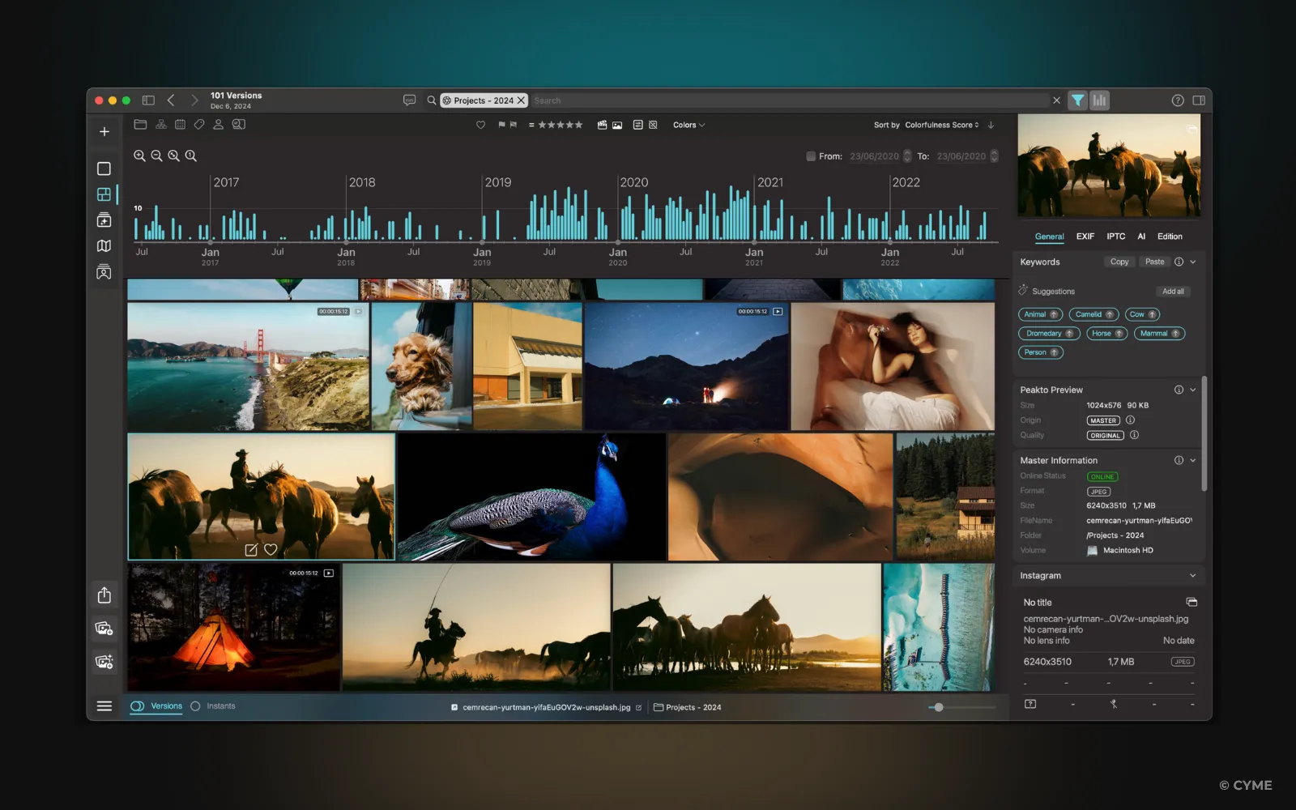The image size is (1296, 810).
Task: Clear the search bar with the X
Action: click(1056, 100)
